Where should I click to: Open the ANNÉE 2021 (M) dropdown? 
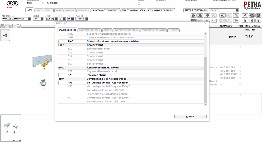pyautogui.click(x=56, y=19)
